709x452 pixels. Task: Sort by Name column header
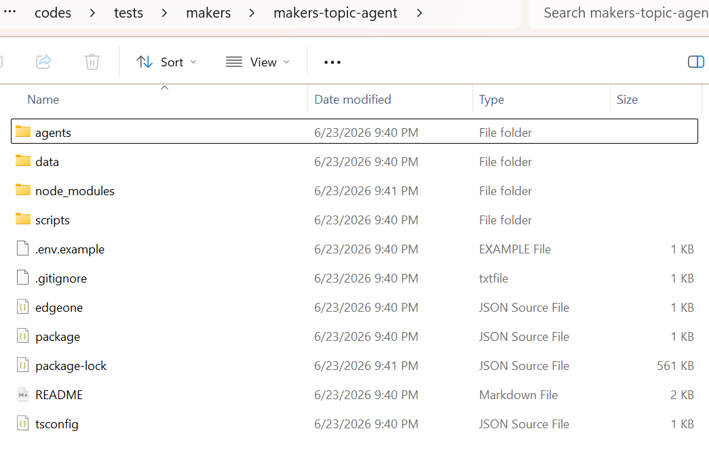point(43,100)
